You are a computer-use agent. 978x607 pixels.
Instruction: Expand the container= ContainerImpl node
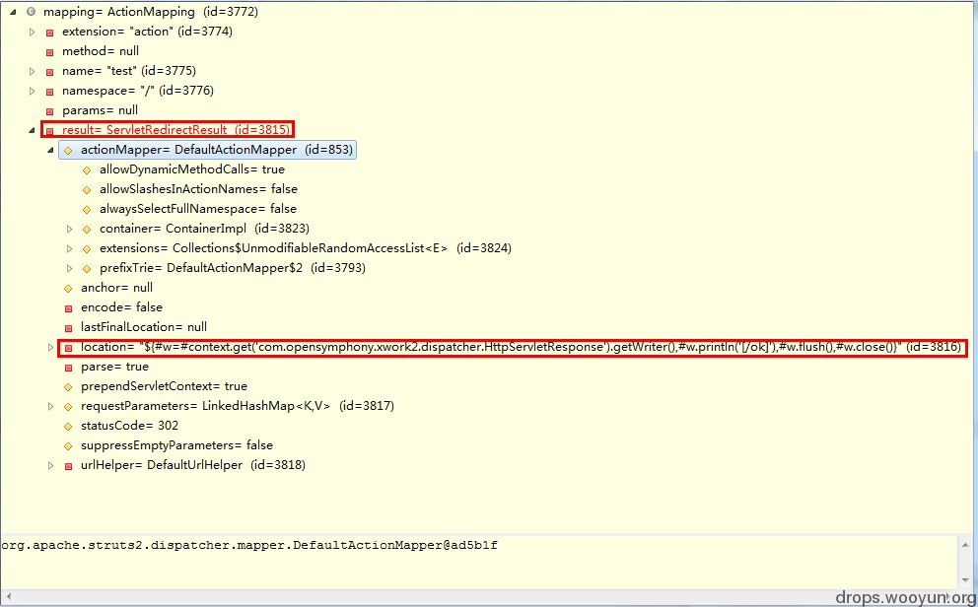click(x=70, y=230)
